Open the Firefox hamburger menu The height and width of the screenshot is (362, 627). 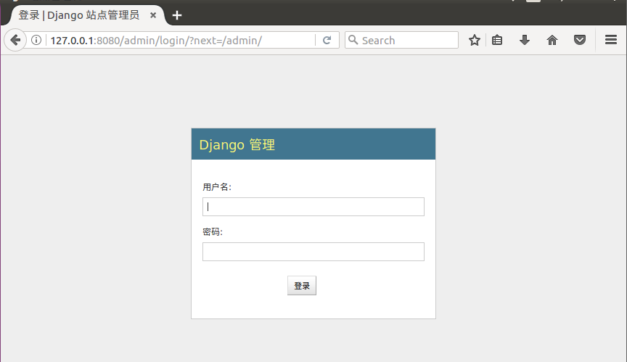pos(610,40)
